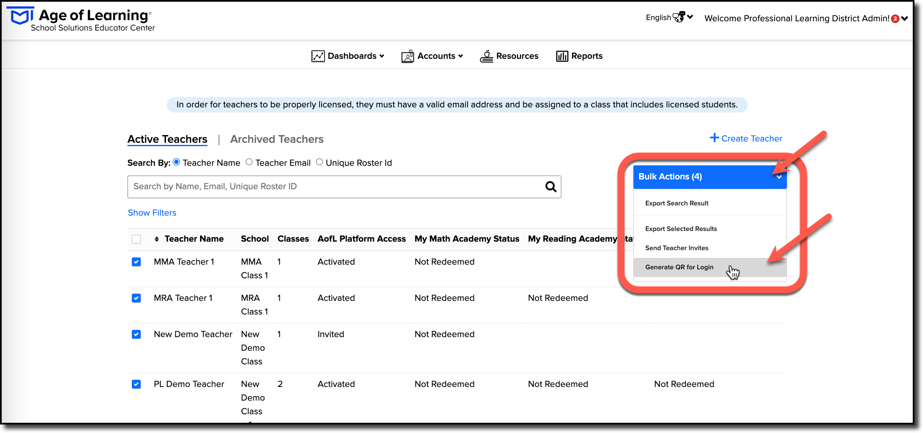Click the New Demo Teacher name
Screen dimensions: 923x433
tap(193, 334)
